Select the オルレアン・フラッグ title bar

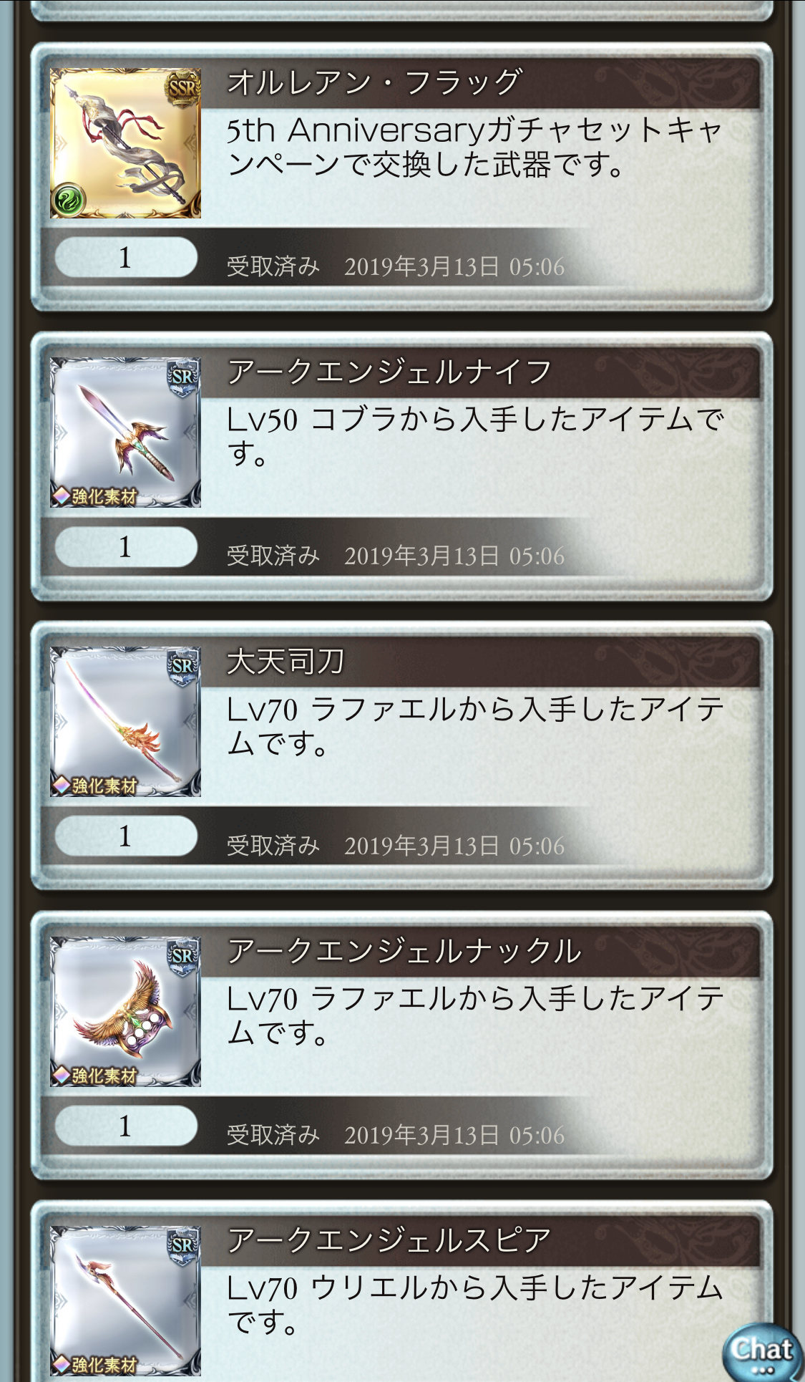[x=479, y=82]
